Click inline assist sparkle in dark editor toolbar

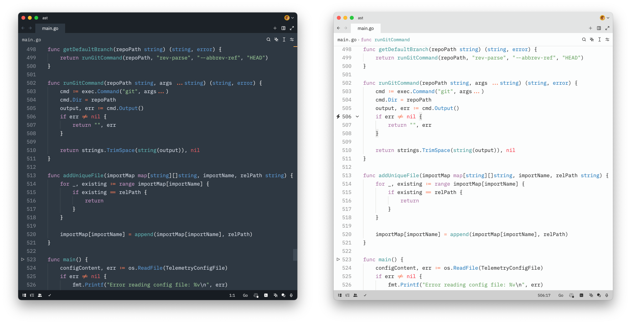276,39
